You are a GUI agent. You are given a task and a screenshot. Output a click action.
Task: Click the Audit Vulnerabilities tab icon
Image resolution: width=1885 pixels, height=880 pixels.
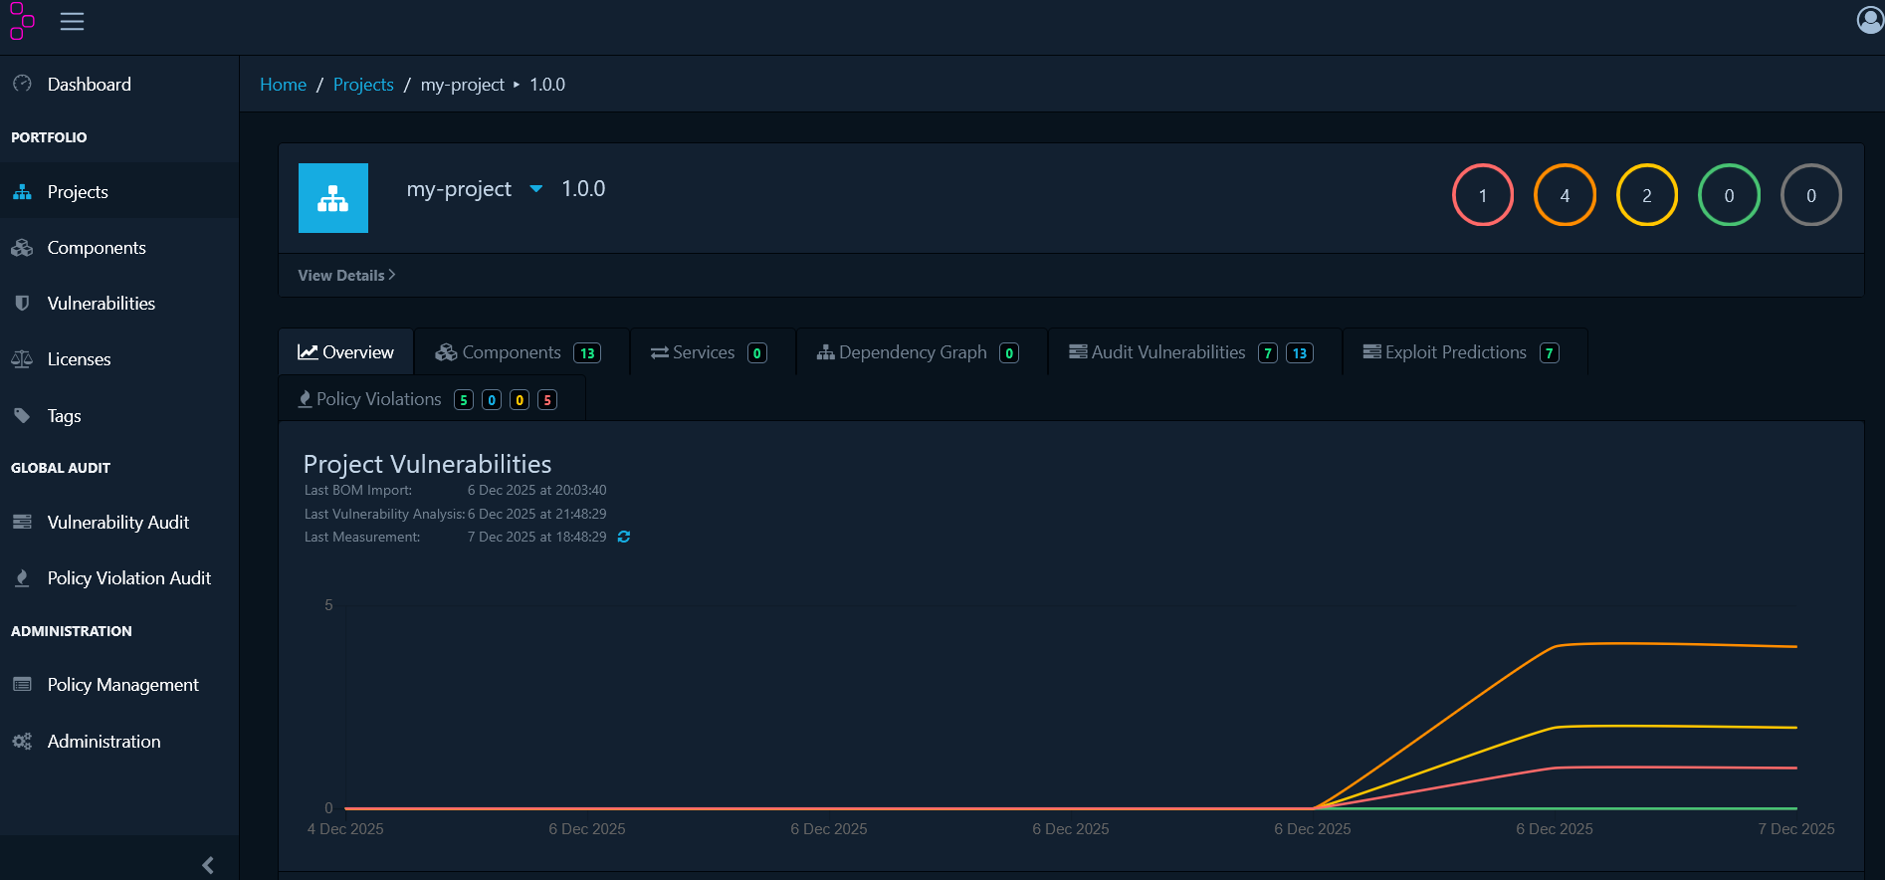pos(1078,351)
